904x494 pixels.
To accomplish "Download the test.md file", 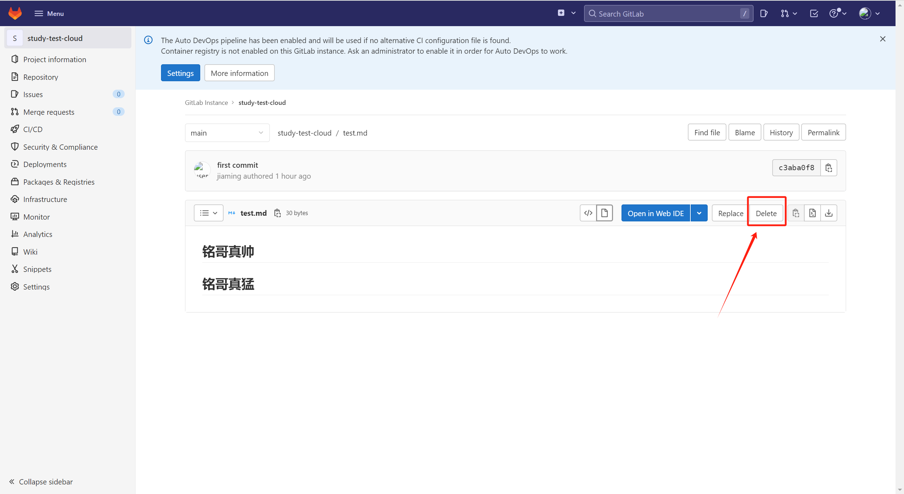I will (828, 213).
